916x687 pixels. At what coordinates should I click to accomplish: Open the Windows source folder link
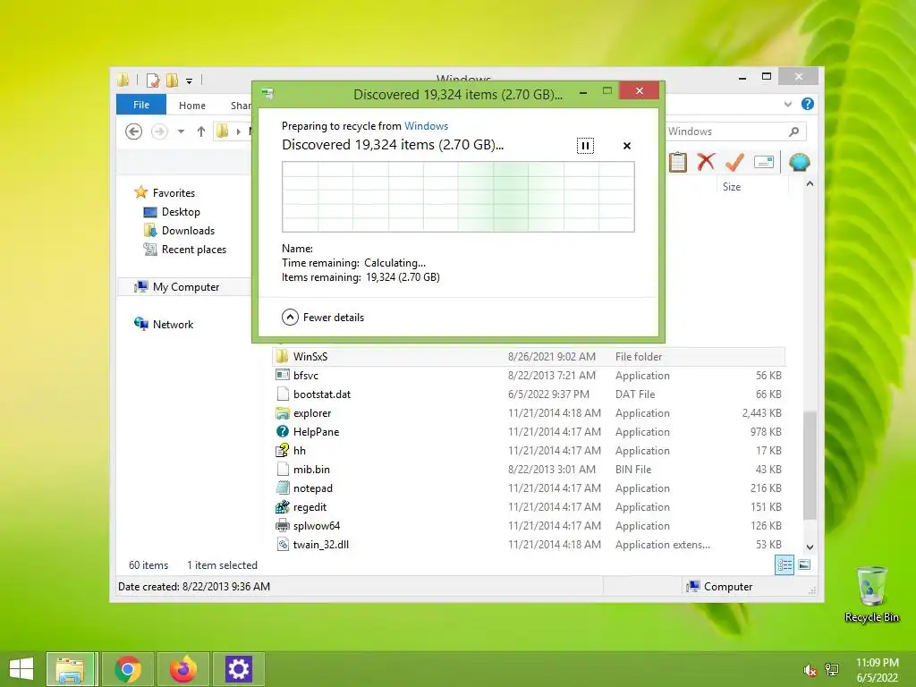(426, 126)
